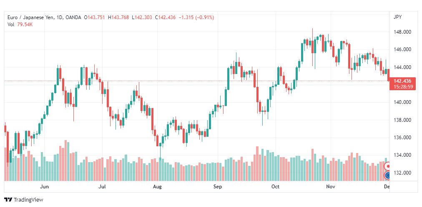Click the Aug label on time axis
The image size is (422, 207).
tap(157, 187)
